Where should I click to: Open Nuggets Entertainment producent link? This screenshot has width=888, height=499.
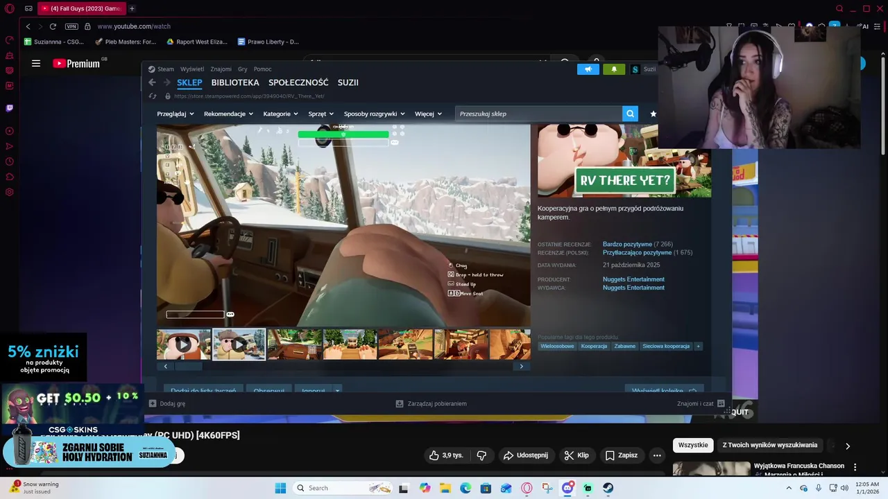point(633,279)
